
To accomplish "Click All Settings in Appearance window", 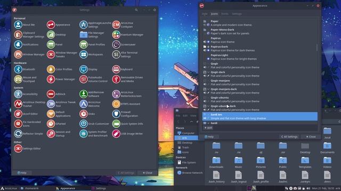I will 289,137.
